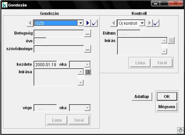Go to next Gondozás record arrow
185x135 pixels.
88,23
